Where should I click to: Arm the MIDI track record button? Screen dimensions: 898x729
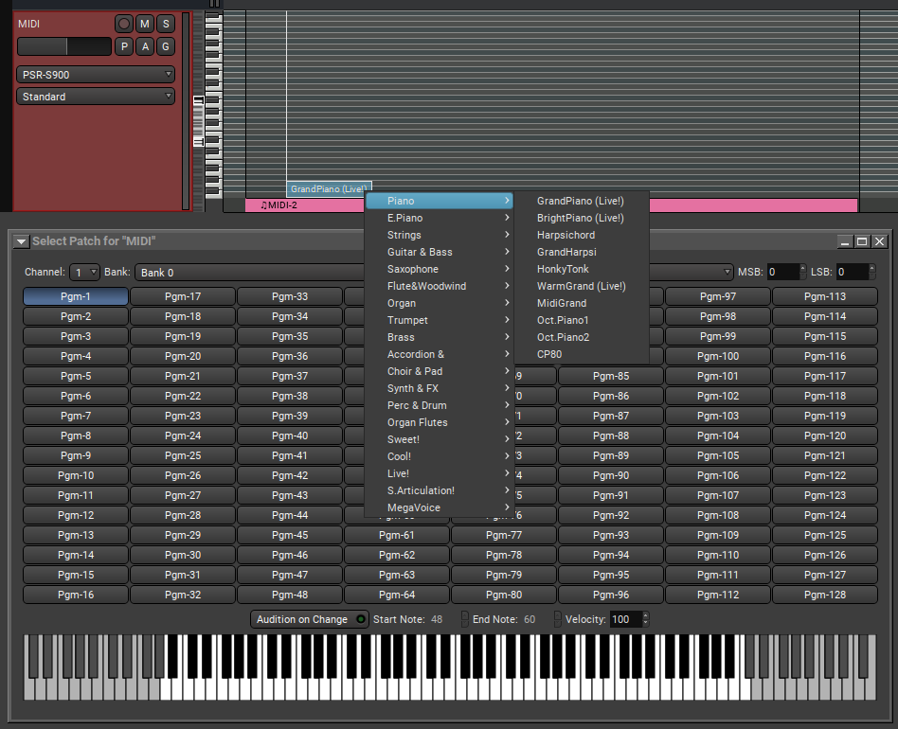[124, 24]
